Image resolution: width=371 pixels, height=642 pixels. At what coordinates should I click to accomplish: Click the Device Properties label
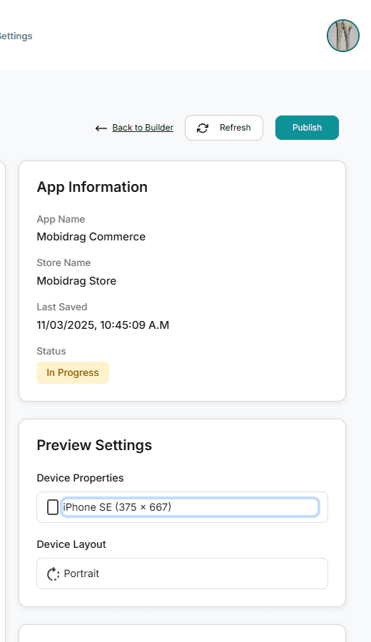tap(80, 478)
